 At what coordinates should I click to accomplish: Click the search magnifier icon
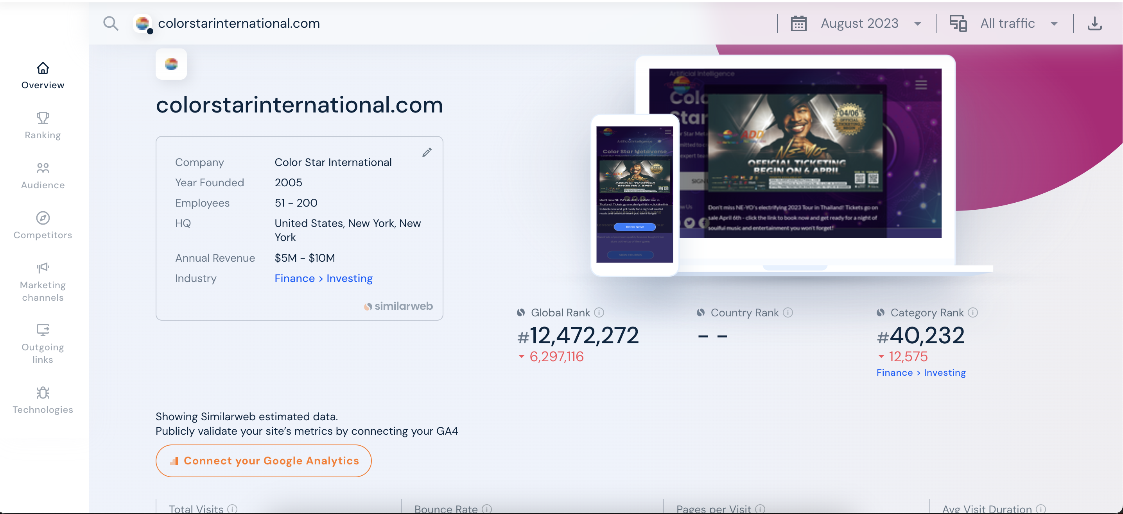(x=111, y=23)
